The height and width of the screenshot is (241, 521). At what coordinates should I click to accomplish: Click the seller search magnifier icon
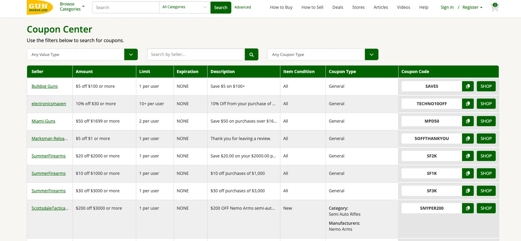[251, 54]
